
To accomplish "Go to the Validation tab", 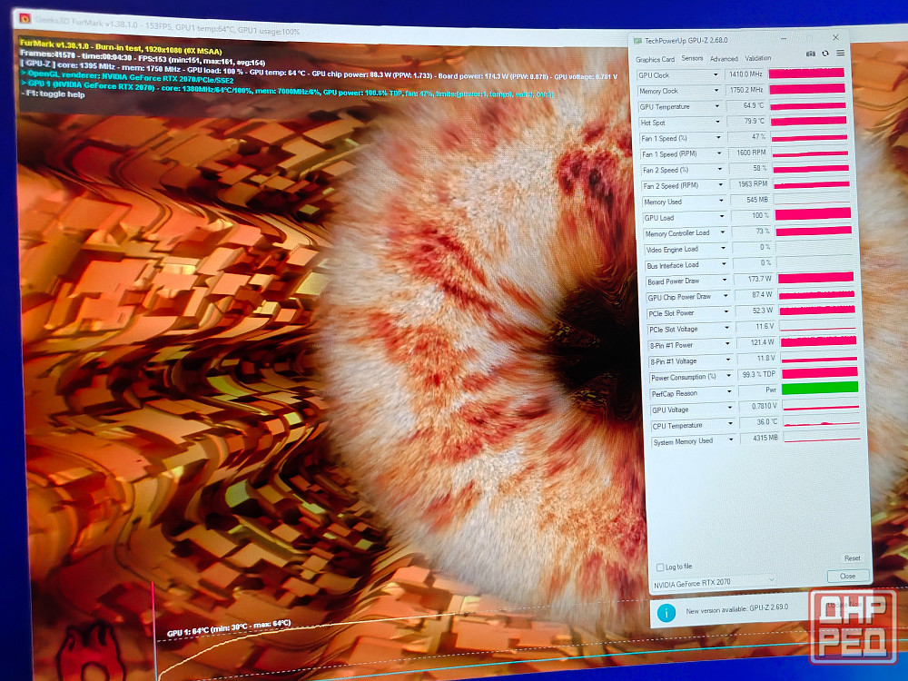I will click(758, 59).
